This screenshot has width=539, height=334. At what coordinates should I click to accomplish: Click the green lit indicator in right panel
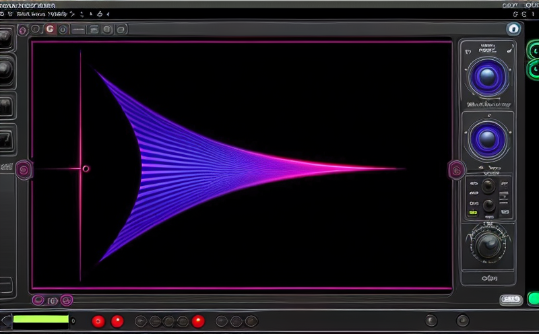click(x=473, y=213)
